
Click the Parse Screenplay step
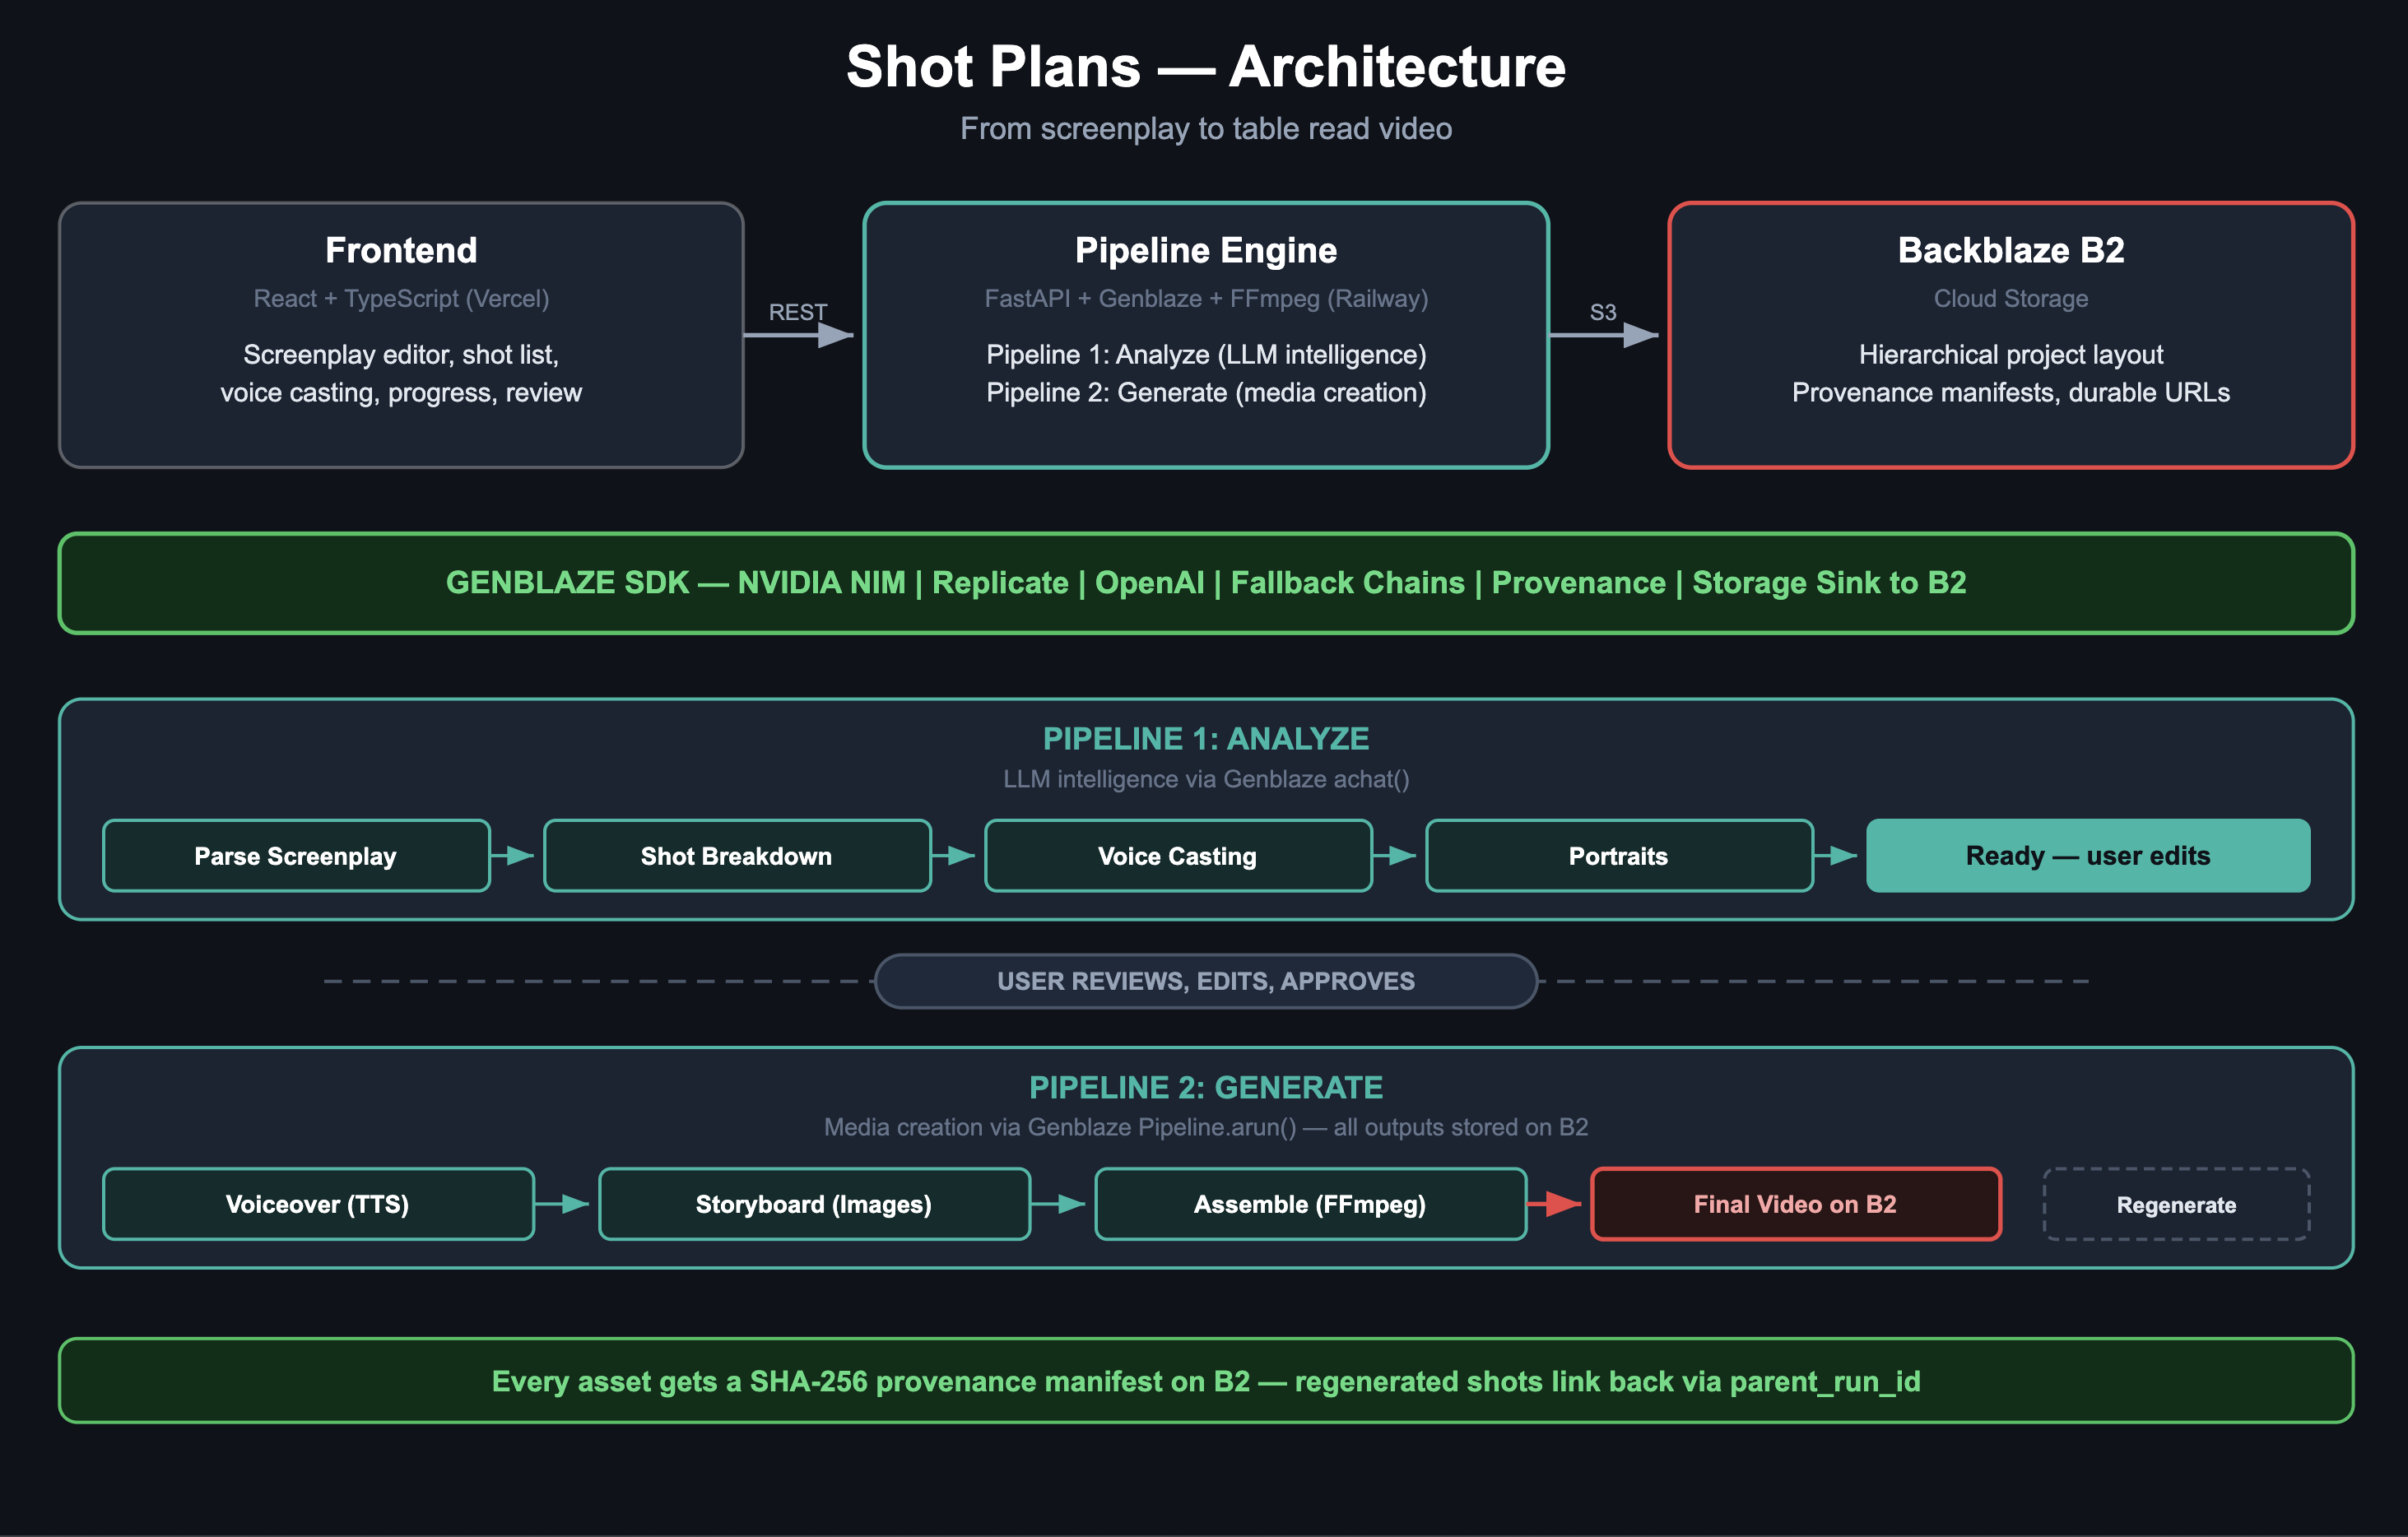[x=296, y=856]
